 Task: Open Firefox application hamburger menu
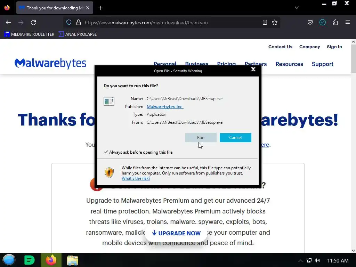(x=348, y=22)
